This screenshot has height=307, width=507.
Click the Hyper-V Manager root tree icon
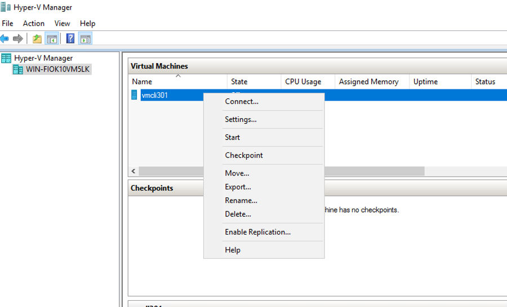6,58
